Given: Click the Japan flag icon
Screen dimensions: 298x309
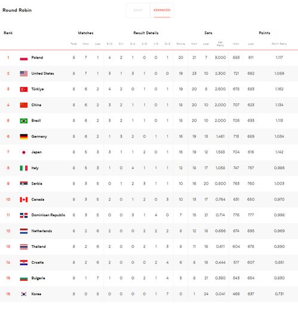Looking at the screenshot, I should click(x=24, y=152).
